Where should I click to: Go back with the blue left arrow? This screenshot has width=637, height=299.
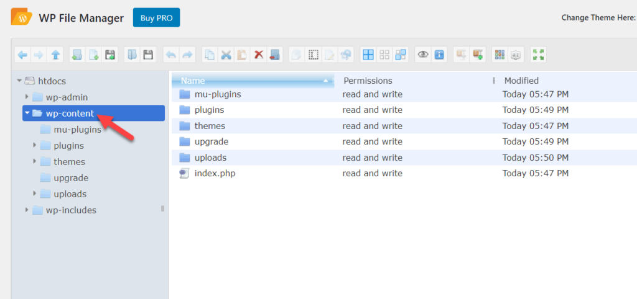point(23,55)
